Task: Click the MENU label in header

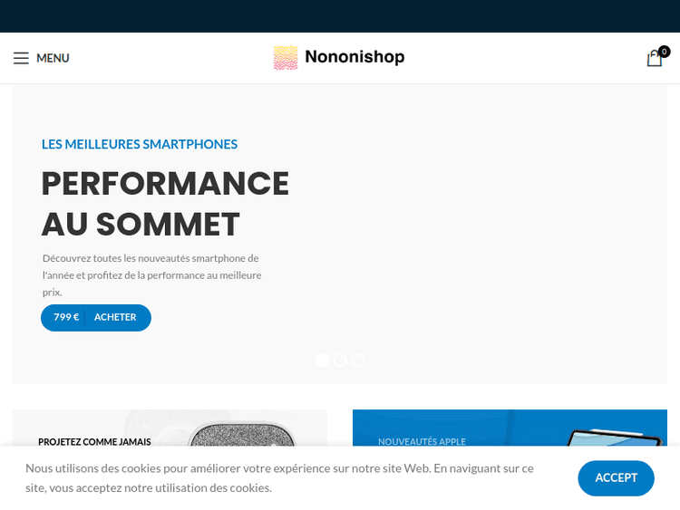Action: [x=53, y=58]
